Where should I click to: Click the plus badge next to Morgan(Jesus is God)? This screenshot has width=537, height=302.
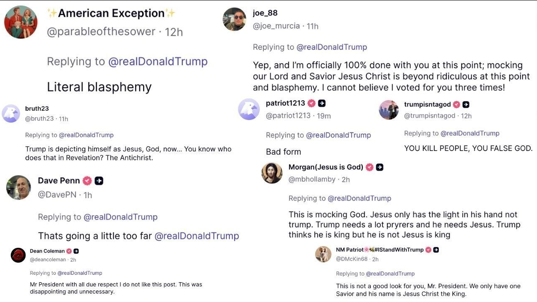(x=380, y=167)
